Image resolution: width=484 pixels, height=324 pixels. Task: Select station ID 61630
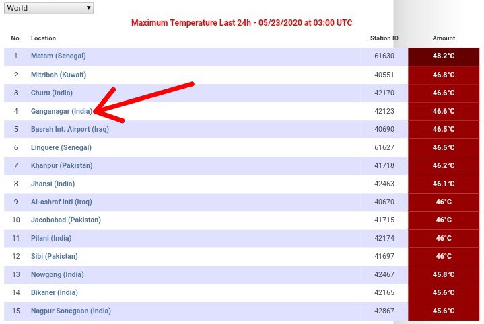click(x=384, y=56)
